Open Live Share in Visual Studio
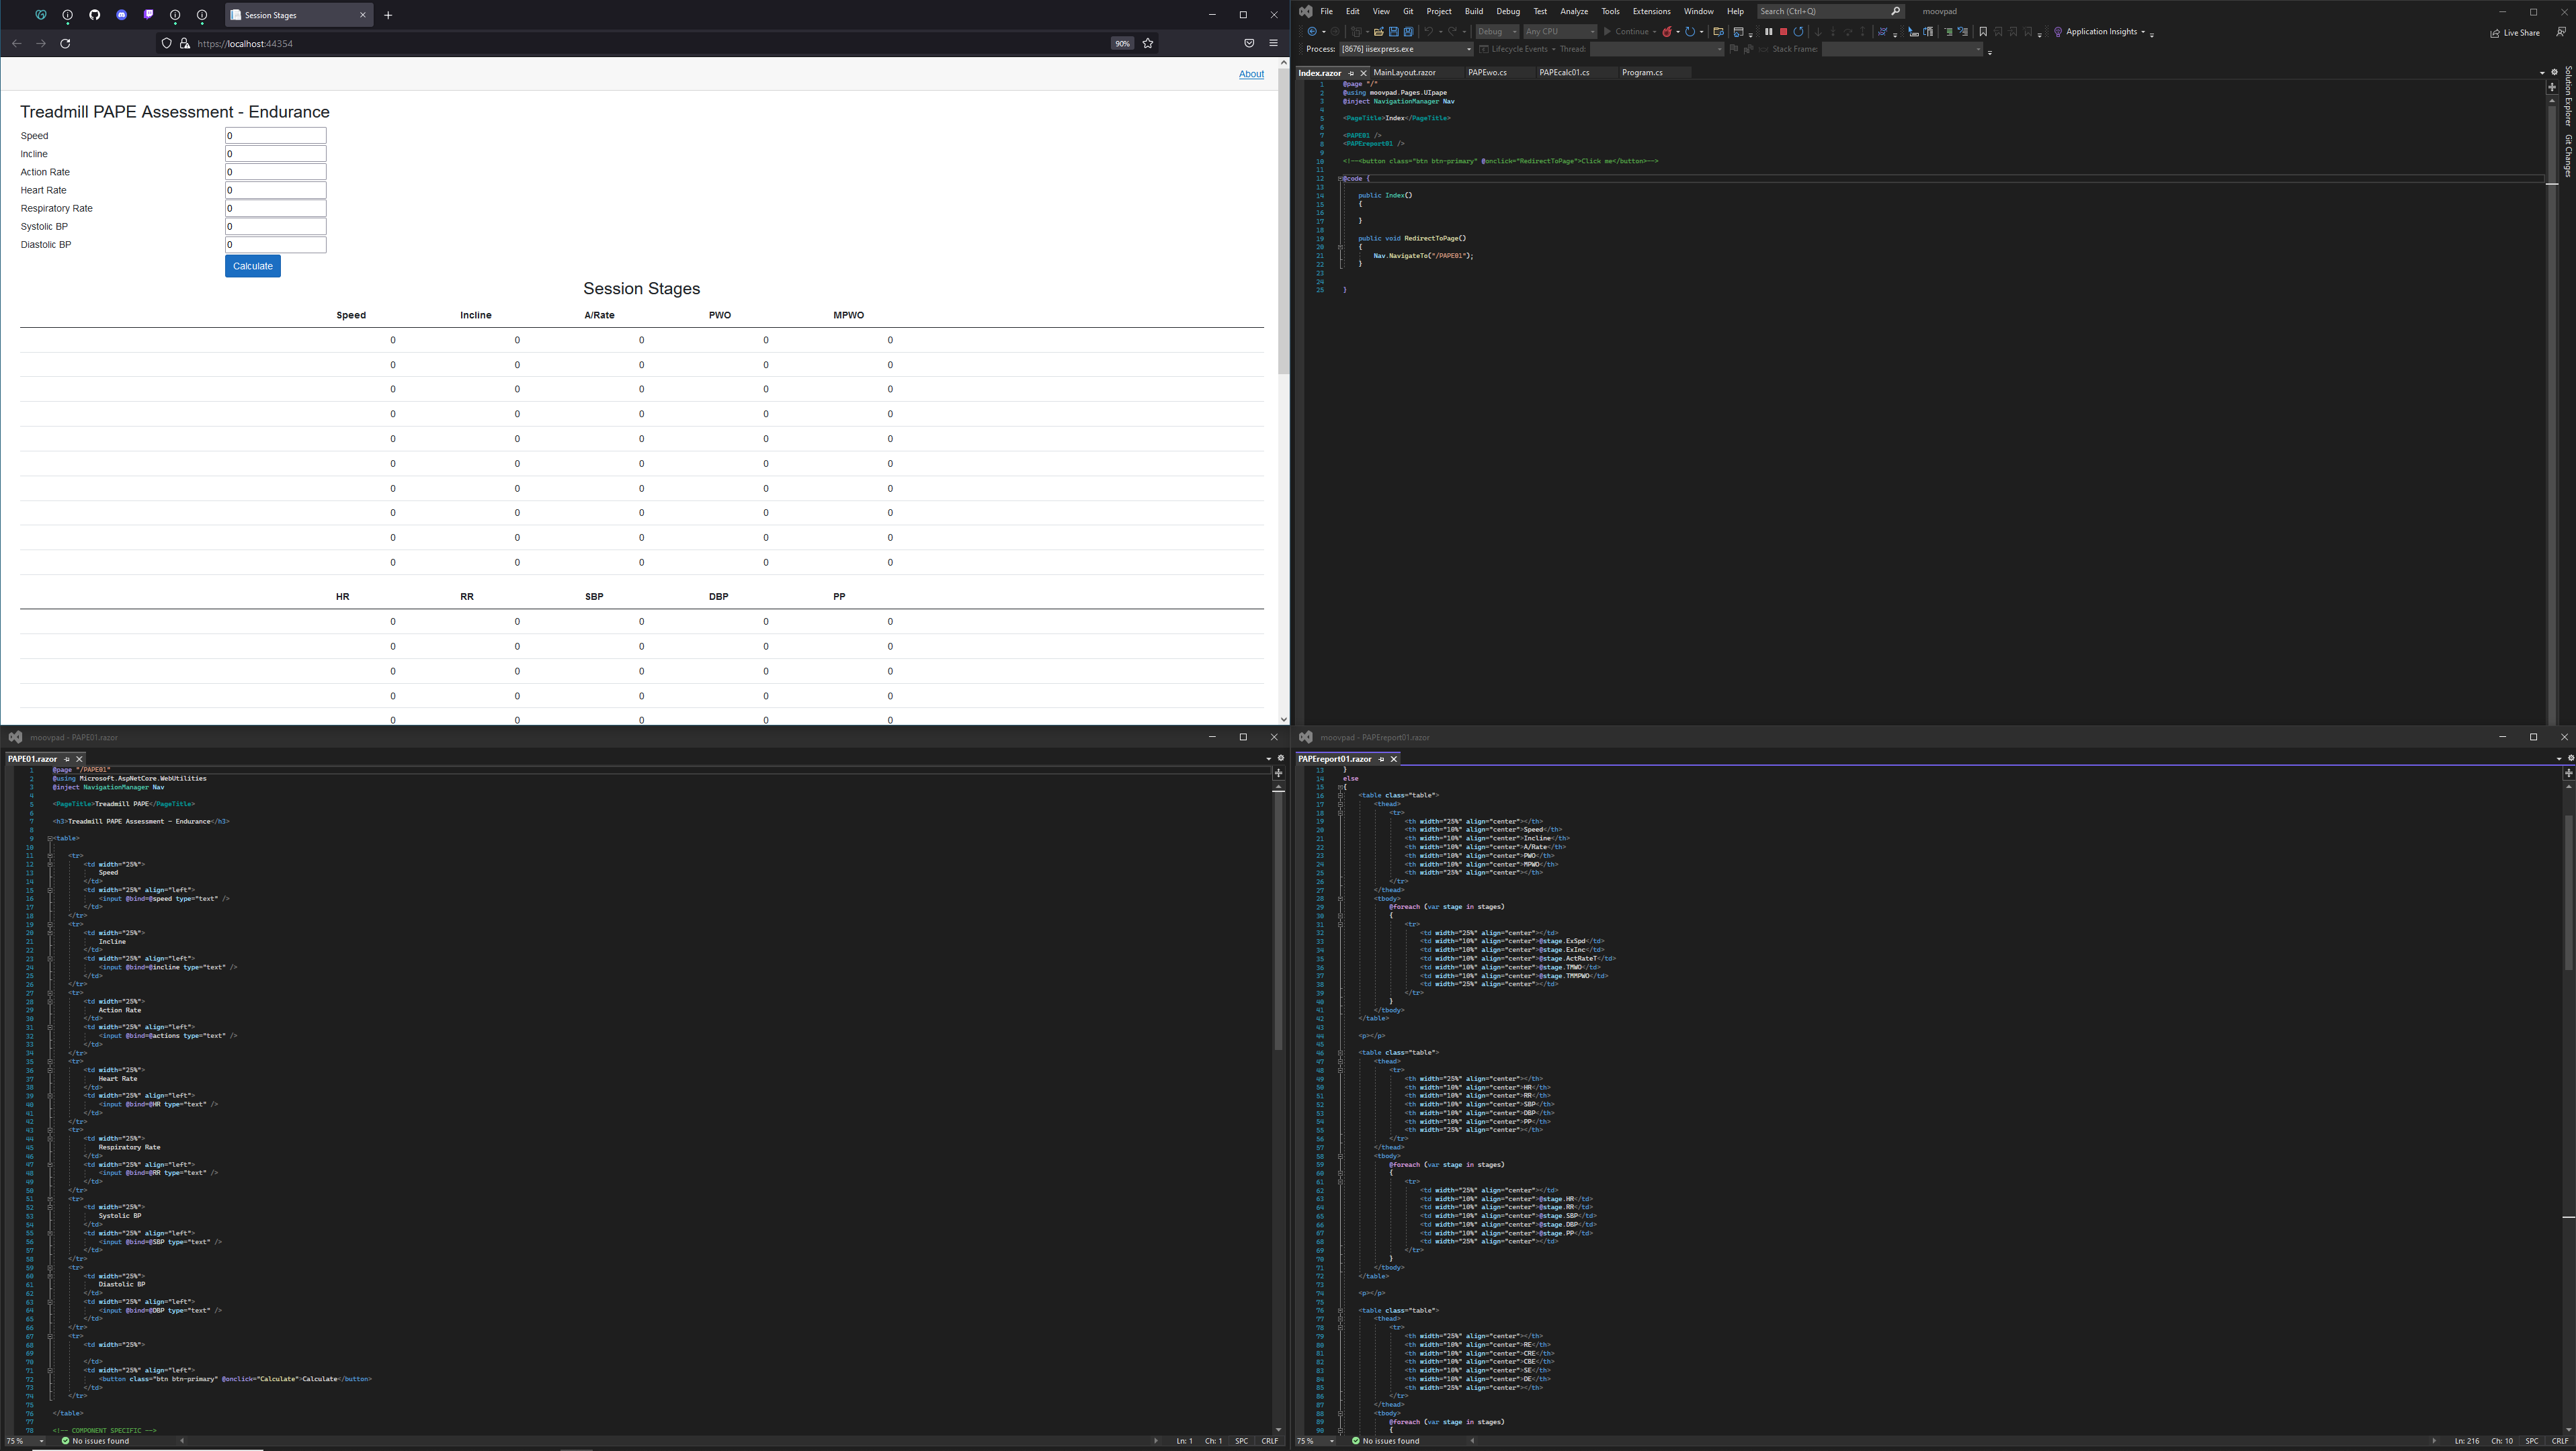The height and width of the screenshot is (1451, 2576). (2515, 33)
